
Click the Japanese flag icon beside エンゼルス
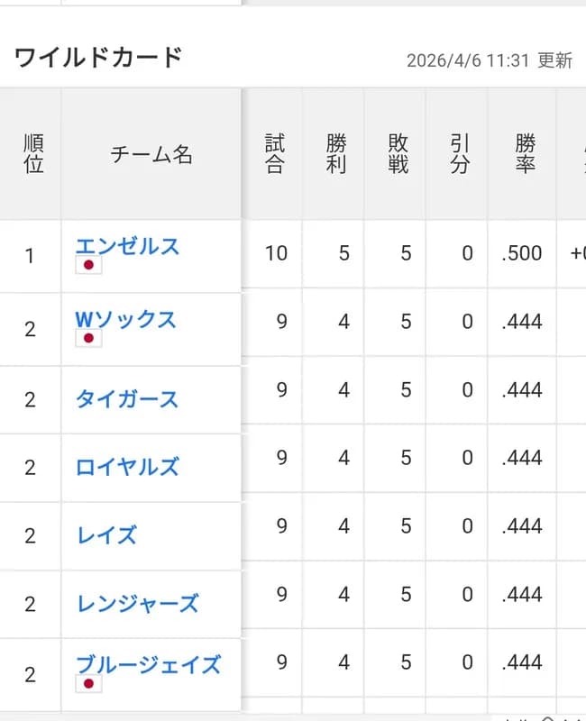[x=87, y=267]
